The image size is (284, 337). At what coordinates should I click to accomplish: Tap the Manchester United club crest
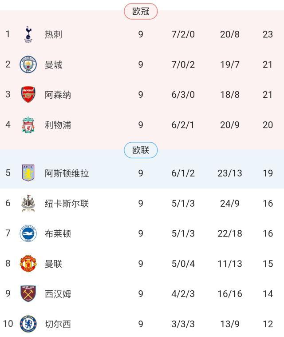click(x=28, y=264)
